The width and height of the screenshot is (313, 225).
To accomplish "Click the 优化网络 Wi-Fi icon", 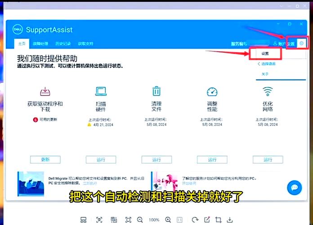I will (x=268, y=91).
